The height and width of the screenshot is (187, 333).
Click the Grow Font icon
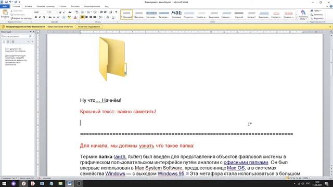[x=60, y=12]
